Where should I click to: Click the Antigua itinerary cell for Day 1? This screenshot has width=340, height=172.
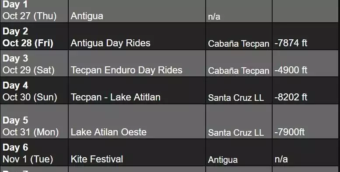137,11
